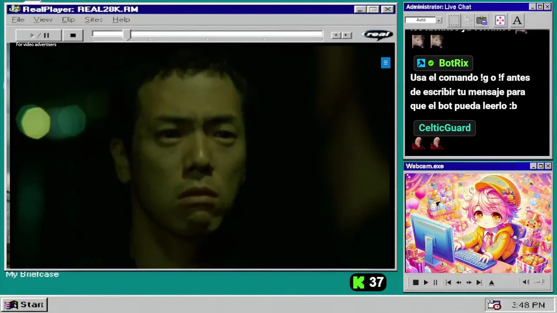Open the Auto dropdown in Live Chat
Screen dimensions: 557x313
coord(423,20)
